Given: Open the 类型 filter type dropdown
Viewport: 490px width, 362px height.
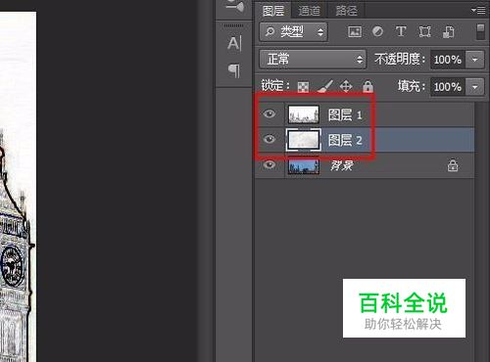Looking at the screenshot, I should pos(293,31).
